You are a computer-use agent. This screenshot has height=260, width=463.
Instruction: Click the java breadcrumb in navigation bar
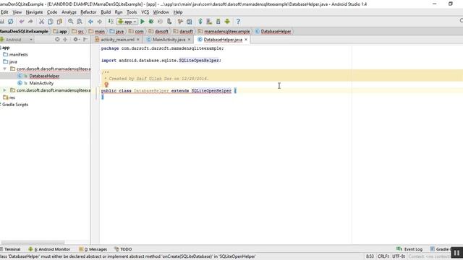click(116, 31)
